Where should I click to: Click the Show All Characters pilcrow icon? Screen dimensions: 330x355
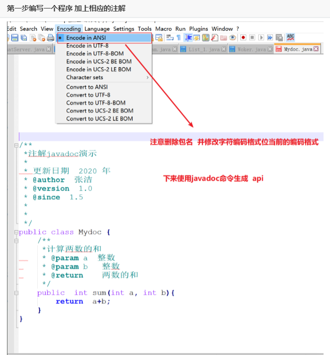179,38
